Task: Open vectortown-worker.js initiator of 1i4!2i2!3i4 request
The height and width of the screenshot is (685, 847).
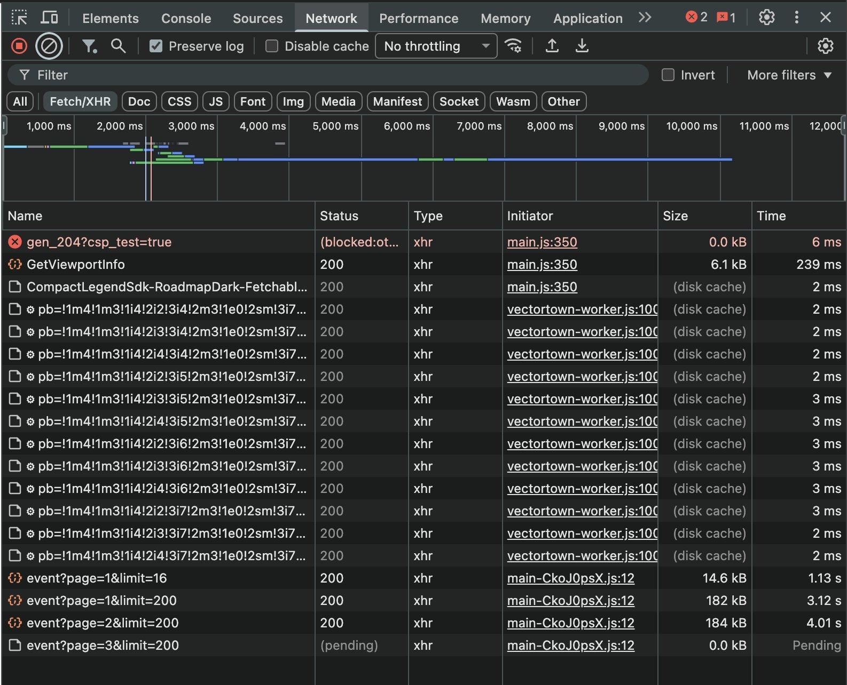Action: (582, 309)
